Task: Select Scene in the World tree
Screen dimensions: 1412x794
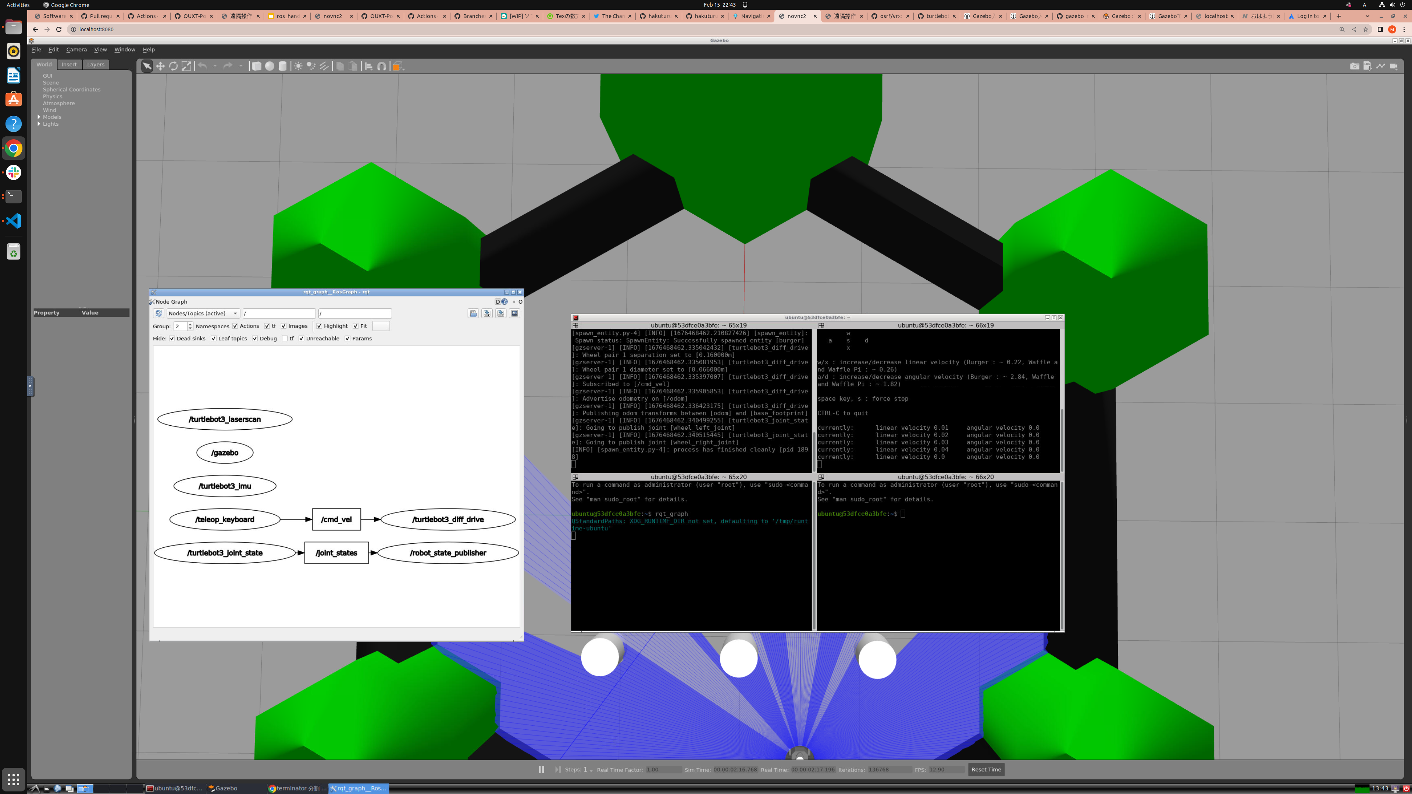Action: coord(51,83)
